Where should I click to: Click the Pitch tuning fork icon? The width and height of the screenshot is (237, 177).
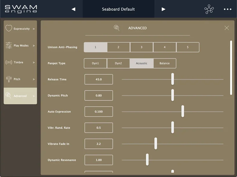click(9, 79)
